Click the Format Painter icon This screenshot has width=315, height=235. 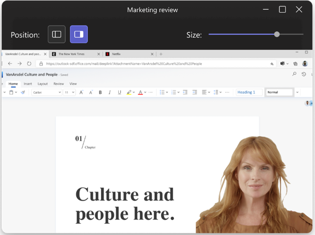pyautogui.click(x=23, y=93)
